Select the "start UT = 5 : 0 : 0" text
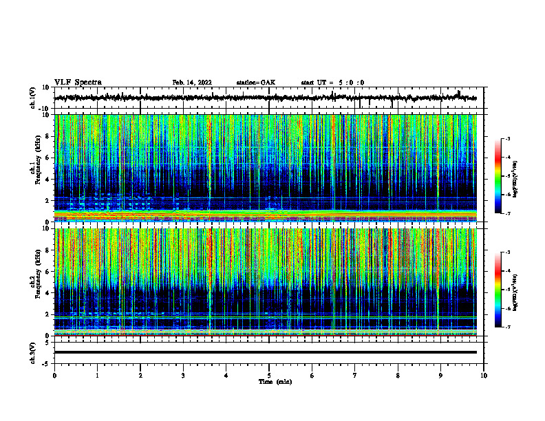 [x=332, y=83]
